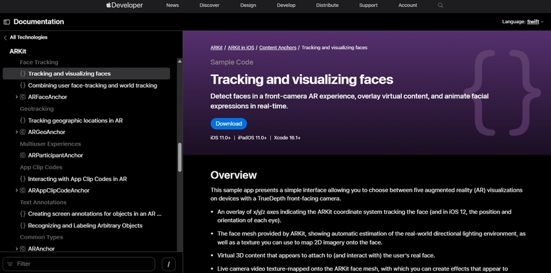The width and height of the screenshot is (551, 273).
Task: Click braces icon for Tracking geographic locations
Action: coord(23,120)
